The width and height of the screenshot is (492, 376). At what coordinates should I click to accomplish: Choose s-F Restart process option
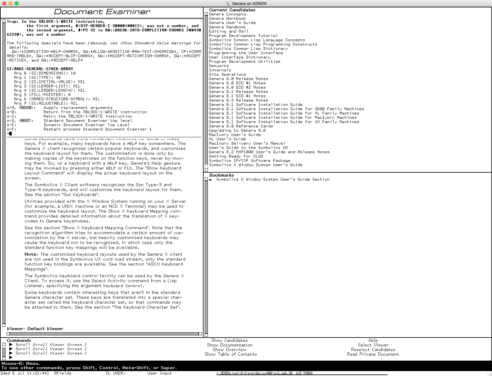tap(97, 129)
